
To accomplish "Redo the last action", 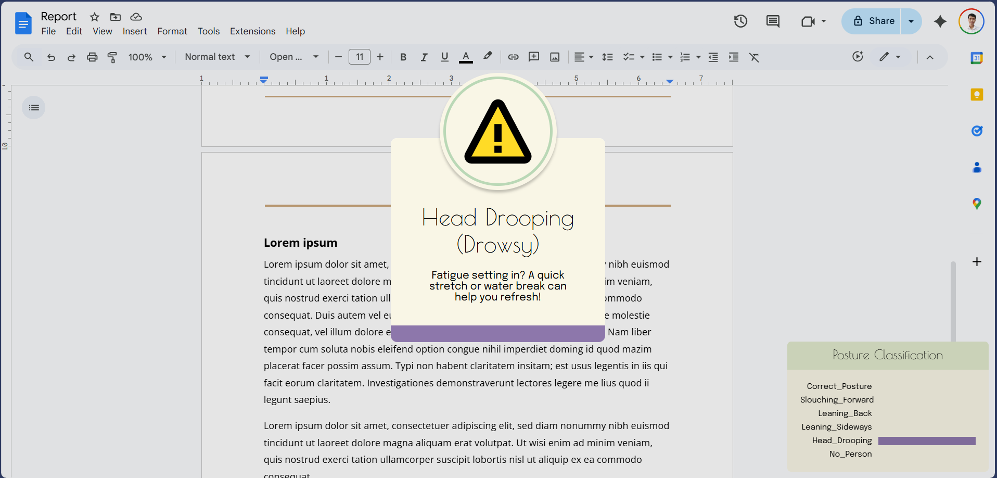I will click(x=71, y=57).
